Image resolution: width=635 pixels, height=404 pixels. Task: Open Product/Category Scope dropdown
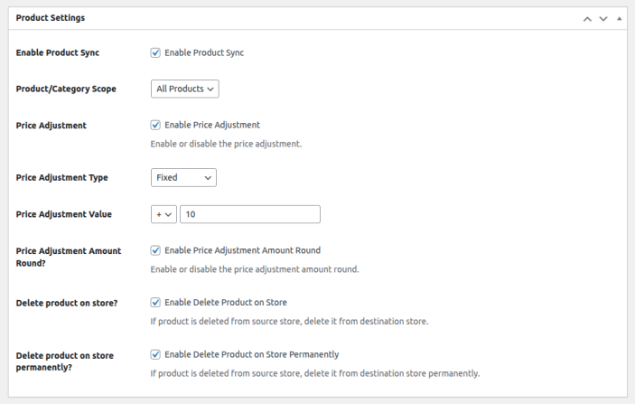(185, 89)
